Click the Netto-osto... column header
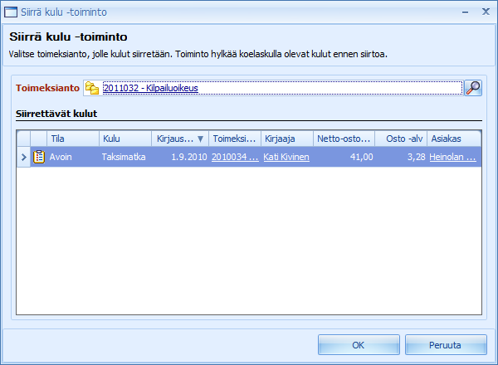The width and height of the screenshot is (498, 365). [344, 139]
